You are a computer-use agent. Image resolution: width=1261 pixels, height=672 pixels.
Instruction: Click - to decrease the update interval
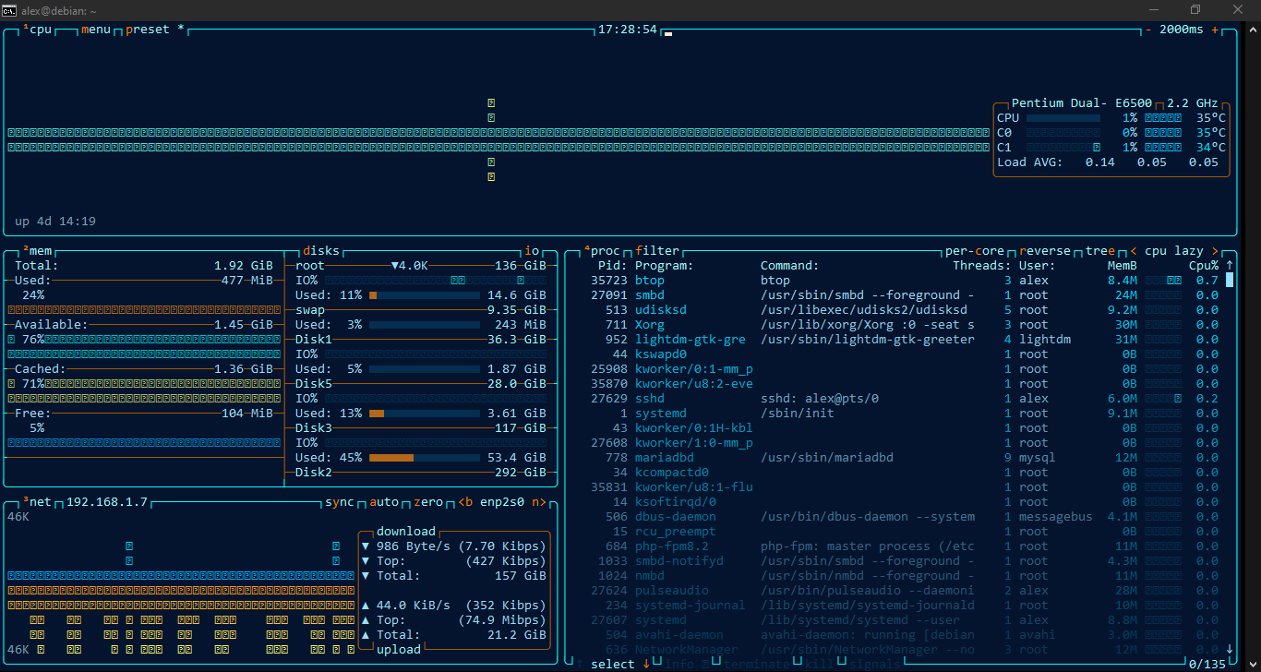(x=1148, y=29)
